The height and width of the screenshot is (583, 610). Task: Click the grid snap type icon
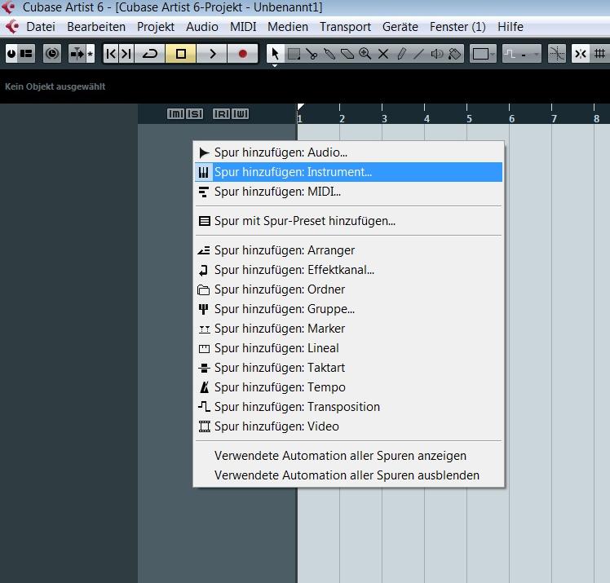coord(599,54)
